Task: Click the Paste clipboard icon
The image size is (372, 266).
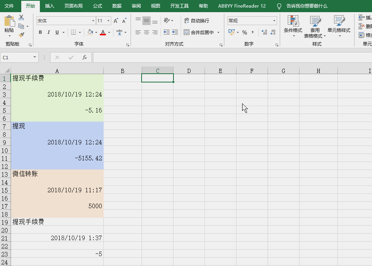Action: 9,21
